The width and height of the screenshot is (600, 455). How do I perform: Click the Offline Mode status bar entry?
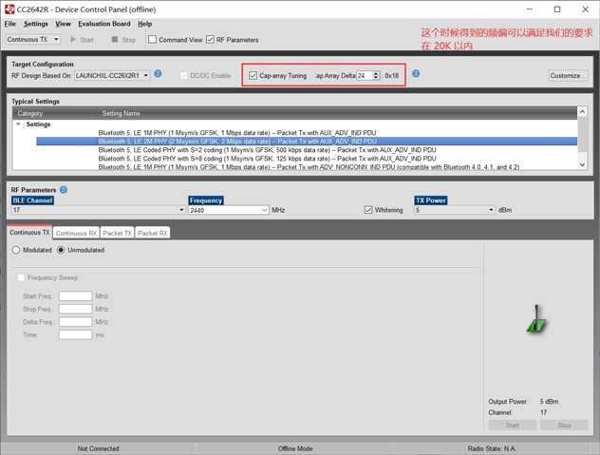tap(295, 448)
